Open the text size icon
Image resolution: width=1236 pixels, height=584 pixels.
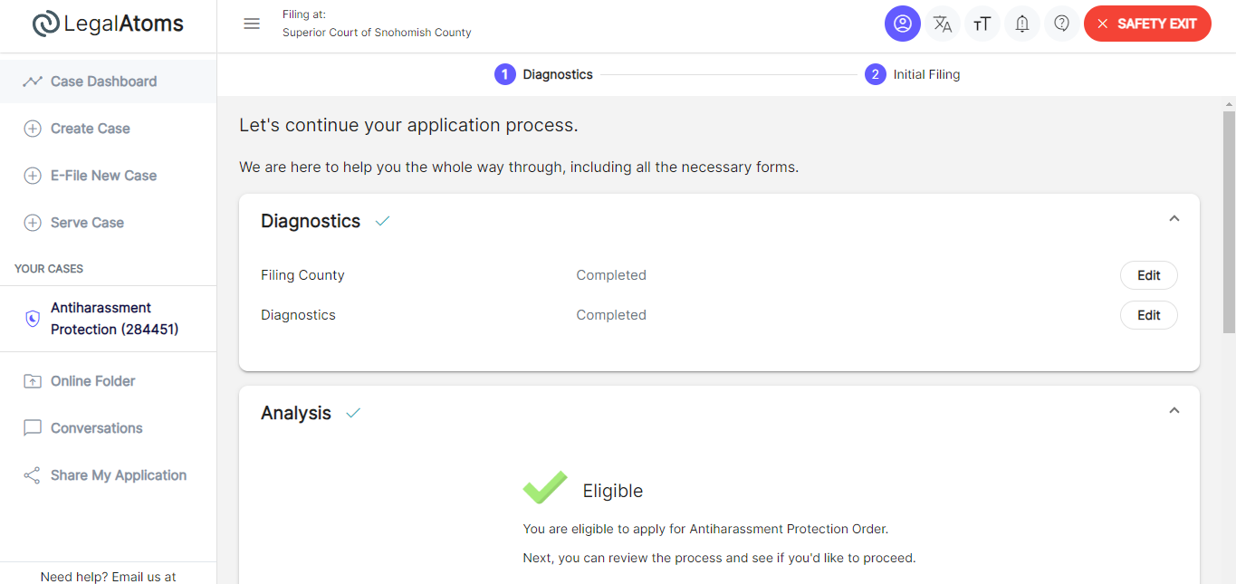(982, 24)
